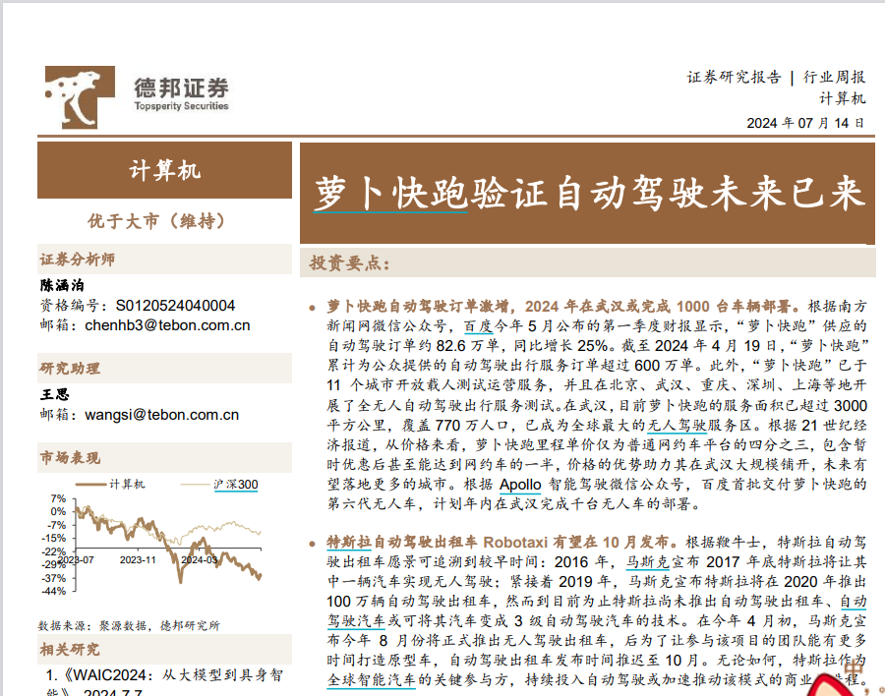Open the underlined 无人驾驶 keyword link
This screenshot has width=885, height=696.
coord(676,426)
